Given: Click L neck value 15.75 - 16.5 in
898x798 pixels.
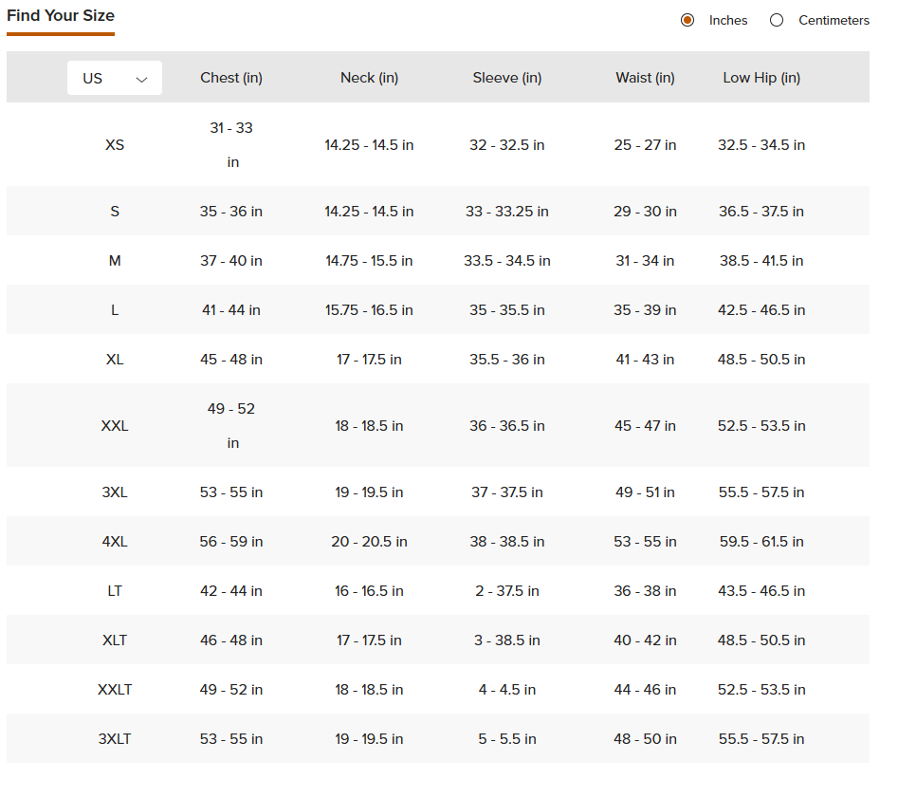Looking at the screenshot, I should pyautogui.click(x=370, y=309).
